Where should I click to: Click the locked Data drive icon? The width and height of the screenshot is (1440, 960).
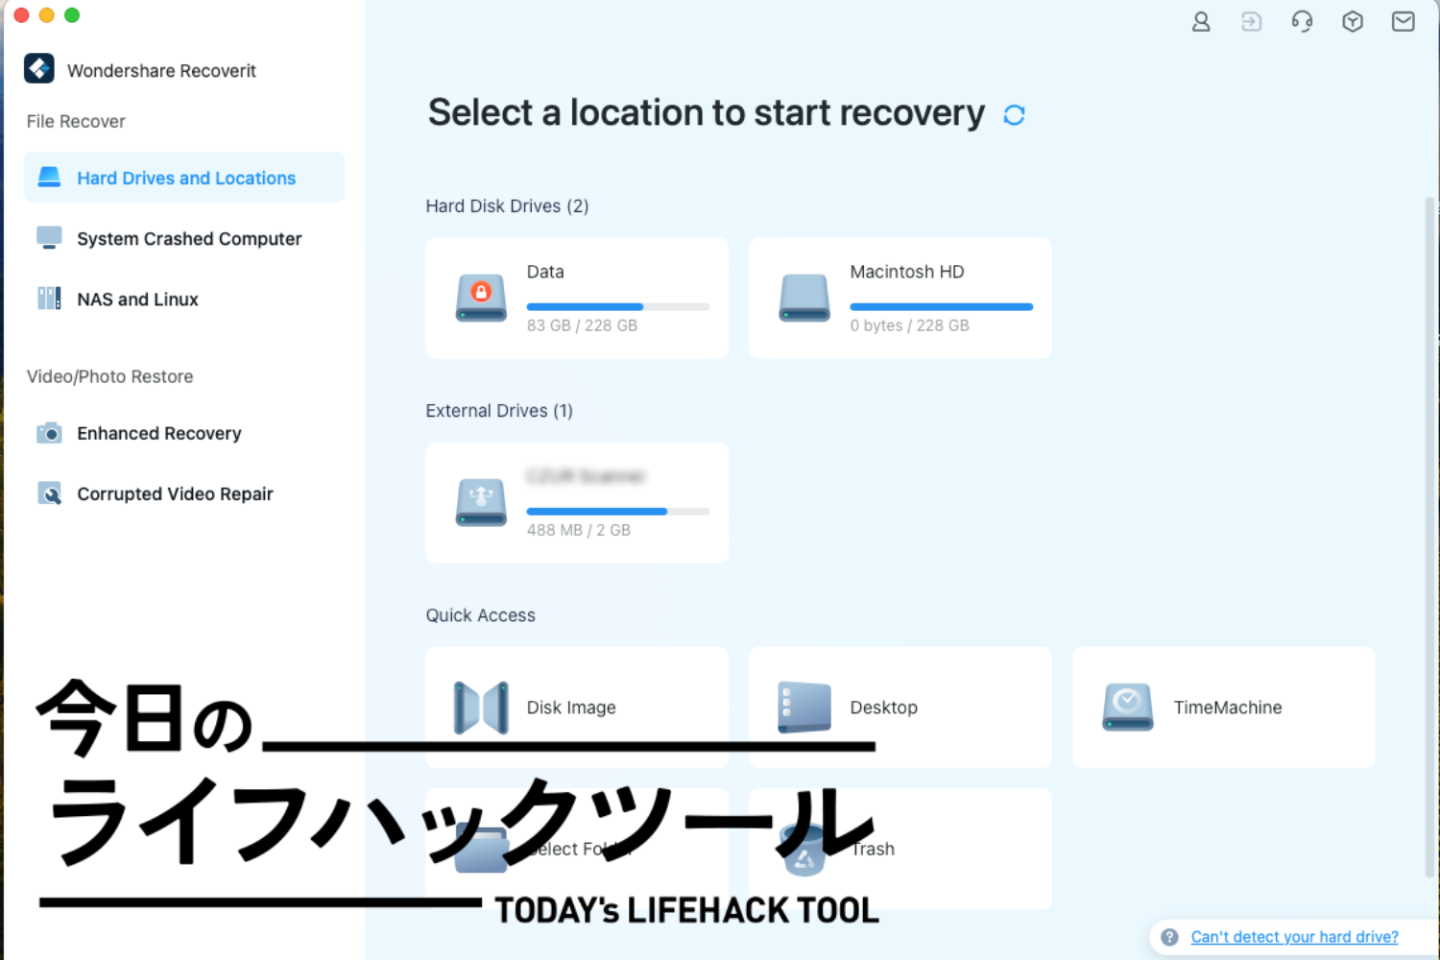(481, 298)
